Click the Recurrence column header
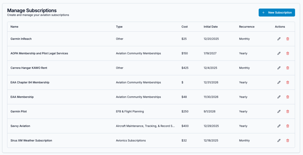Viewport: 303px width, 155px height. coord(247,27)
